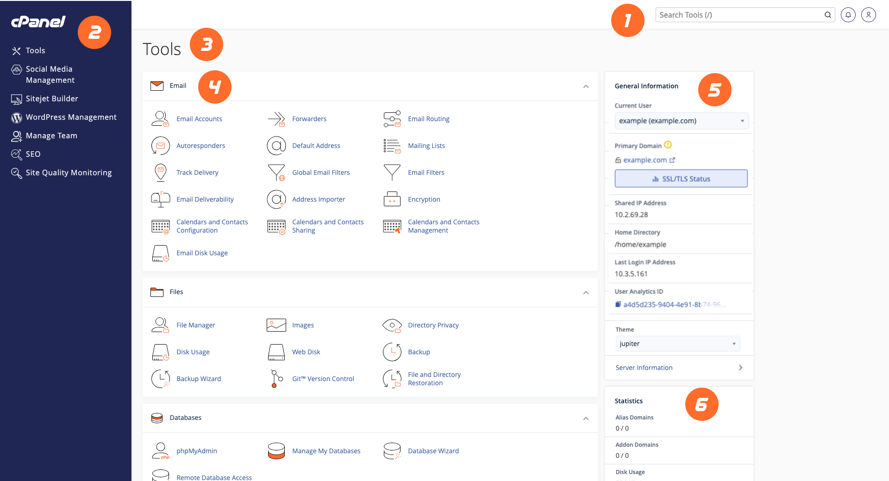
Task: Open WordPress Management from sidebar
Action: [x=71, y=117]
